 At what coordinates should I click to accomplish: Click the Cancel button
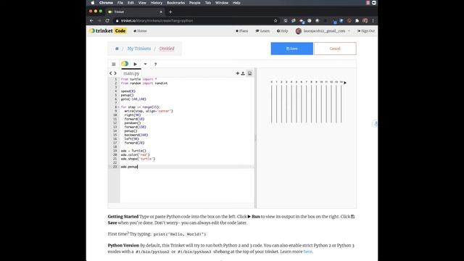point(335,49)
